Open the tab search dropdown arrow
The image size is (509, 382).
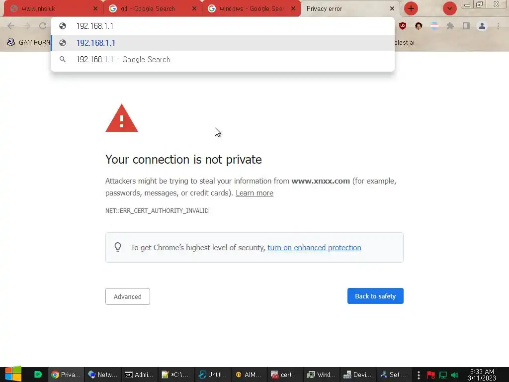(449, 9)
